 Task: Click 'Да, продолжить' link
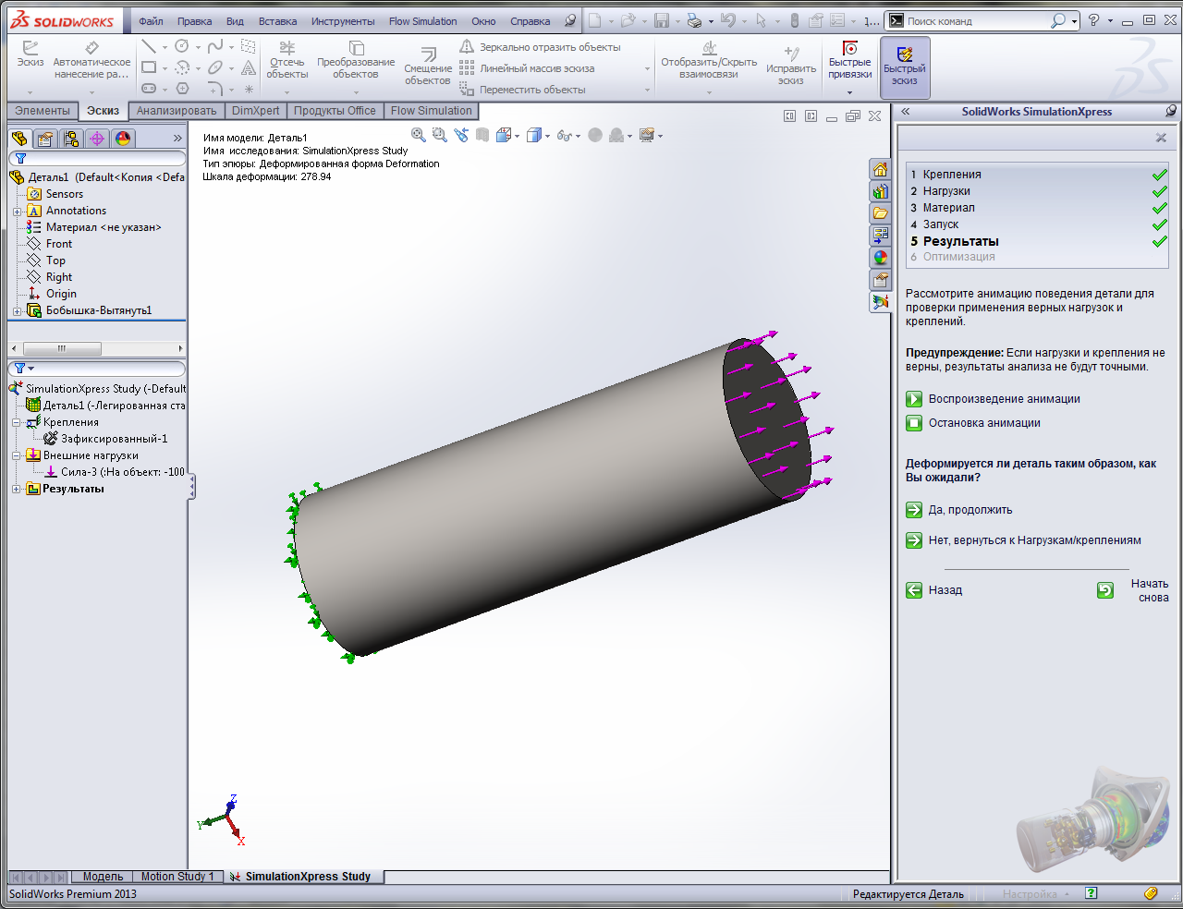point(959,510)
